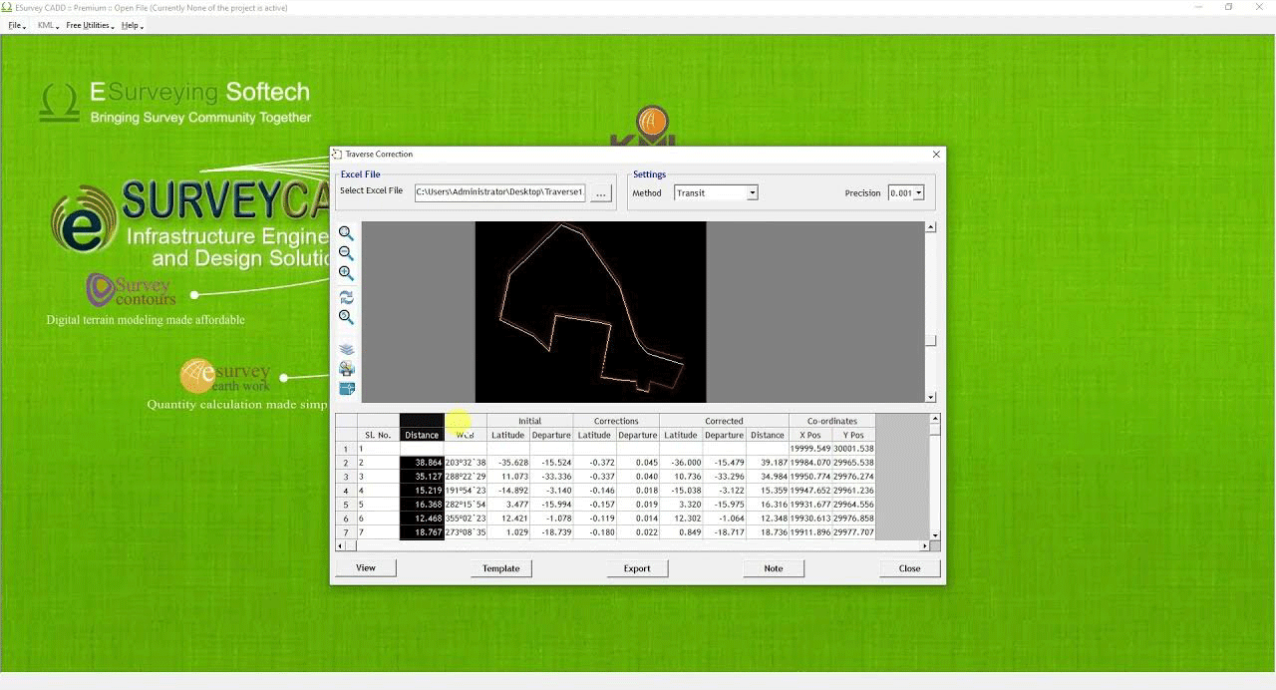Image resolution: width=1276 pixels, height=690 pixels.
Task: Click the table vertical scrollbar up arrow
Action: click(x=935, y=420)
